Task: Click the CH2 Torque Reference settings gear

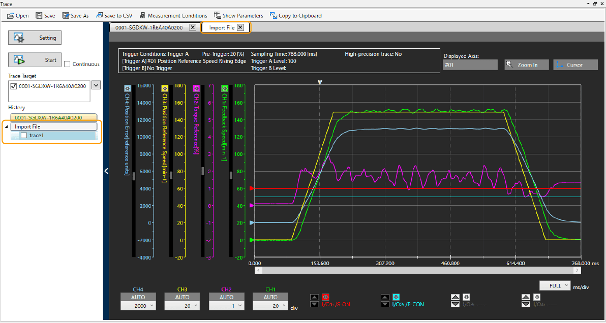Action: [x=196, y=88]
